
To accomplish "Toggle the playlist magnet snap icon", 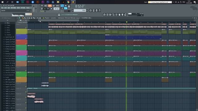I will pos(19,18).
